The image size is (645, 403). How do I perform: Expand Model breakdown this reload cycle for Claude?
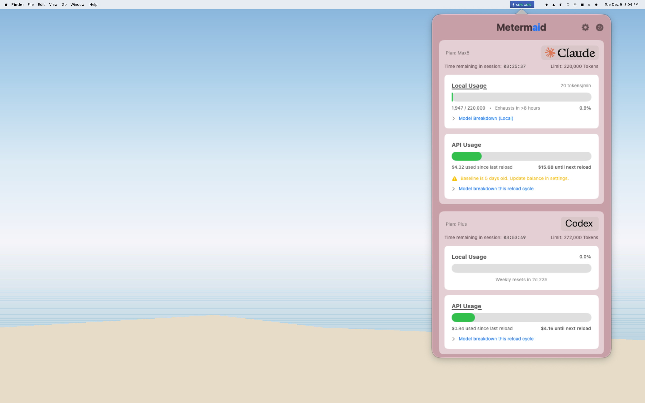(x=496, y=188)
